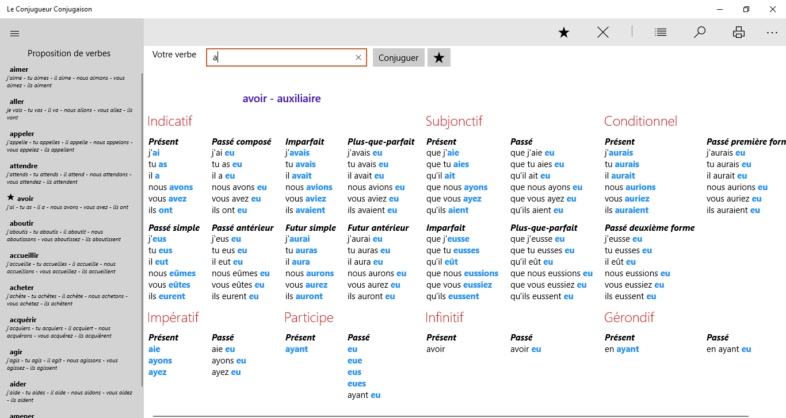Image resolution: width=786 pixels, height=418 pixels.
Task: Clear the verb text field
Action: [x=358, y=57]
